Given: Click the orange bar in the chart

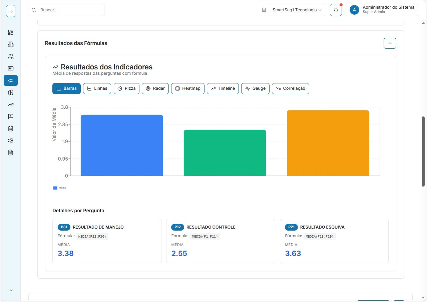Looking at the screenshot, I should point(328,143).
